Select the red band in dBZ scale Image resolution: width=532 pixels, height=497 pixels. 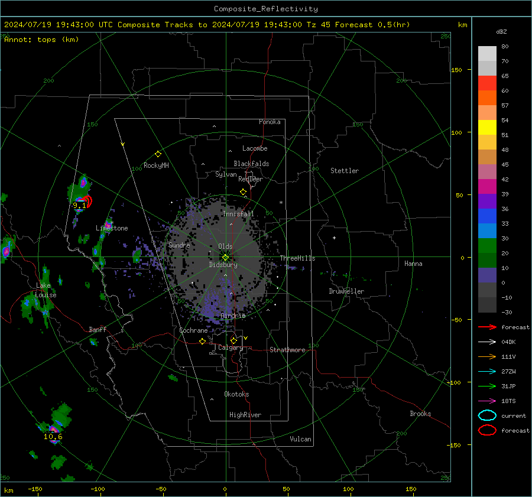click(x=487, y=83)
